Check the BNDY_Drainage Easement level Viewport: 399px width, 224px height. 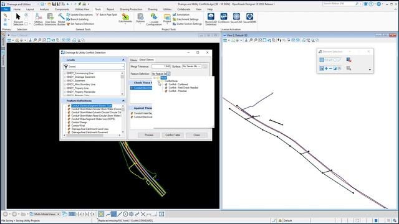65,77
